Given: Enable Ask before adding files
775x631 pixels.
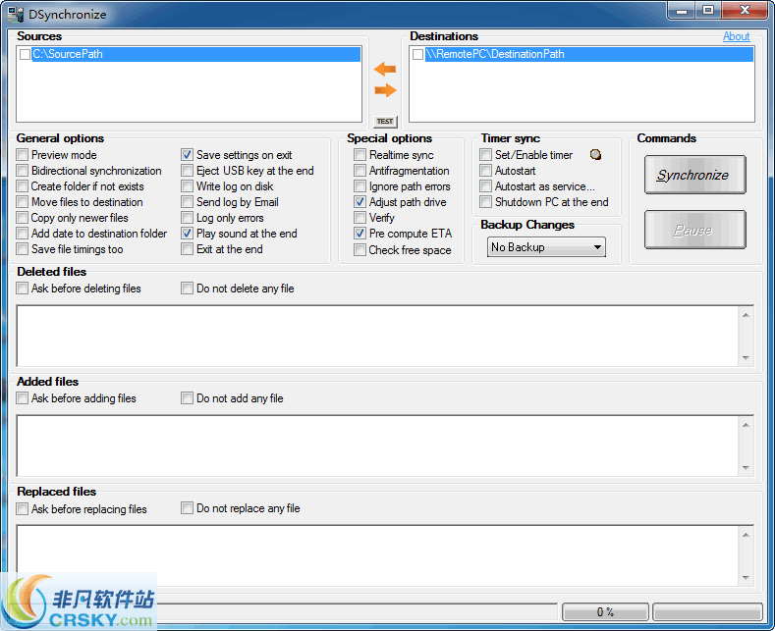Looking at the screenshot, I should click(x=23, y=398).
